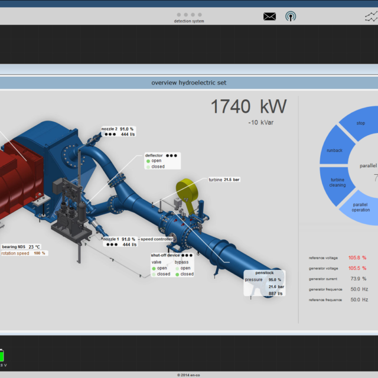The image size is (378, 378).
Task: Open the mail envelope messages icon
Action: click(269, 16)
